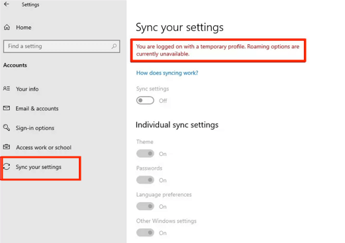Click the temporary profile warning message
This screenshot has width=345, height=243.
pos(218,50)
